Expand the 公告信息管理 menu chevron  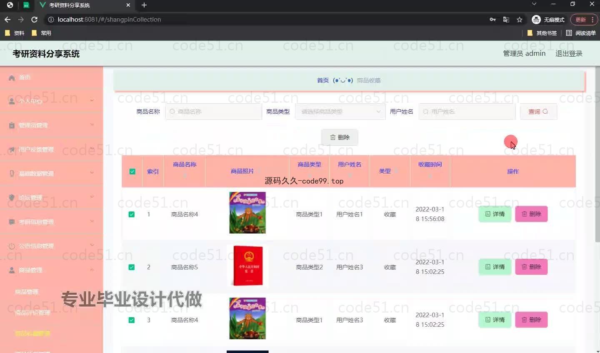click(x=92, y=245)
